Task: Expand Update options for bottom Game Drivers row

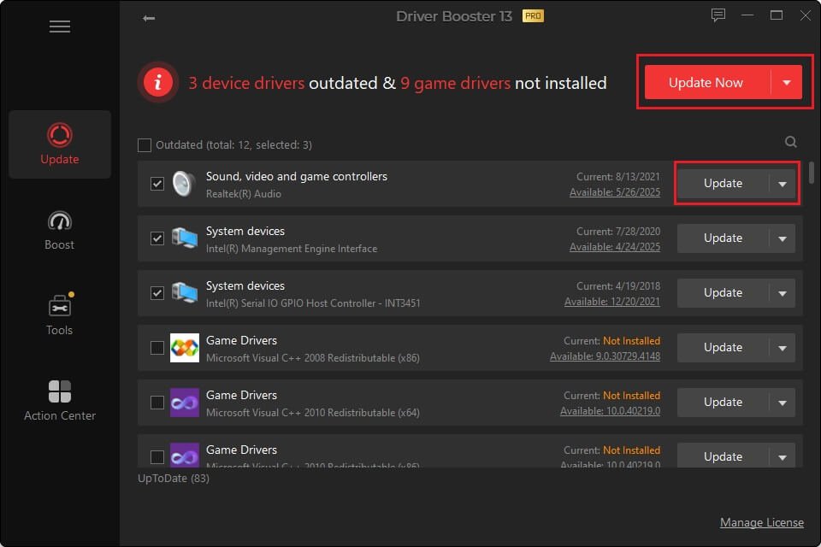Action: [783, 457]
